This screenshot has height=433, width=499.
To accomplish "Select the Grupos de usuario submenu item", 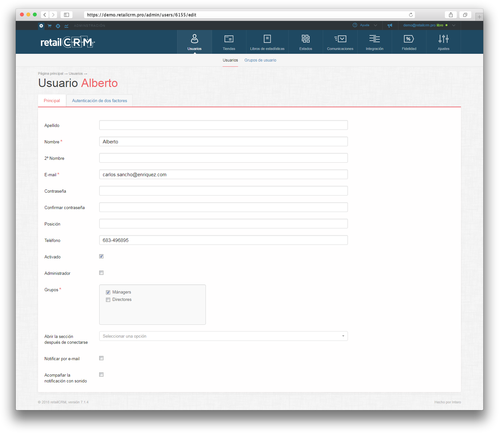I will tap(260, 60).
